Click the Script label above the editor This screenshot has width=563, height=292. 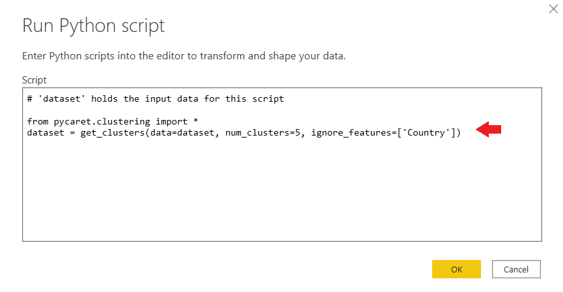pyautogui.click(x=34, y=80)
